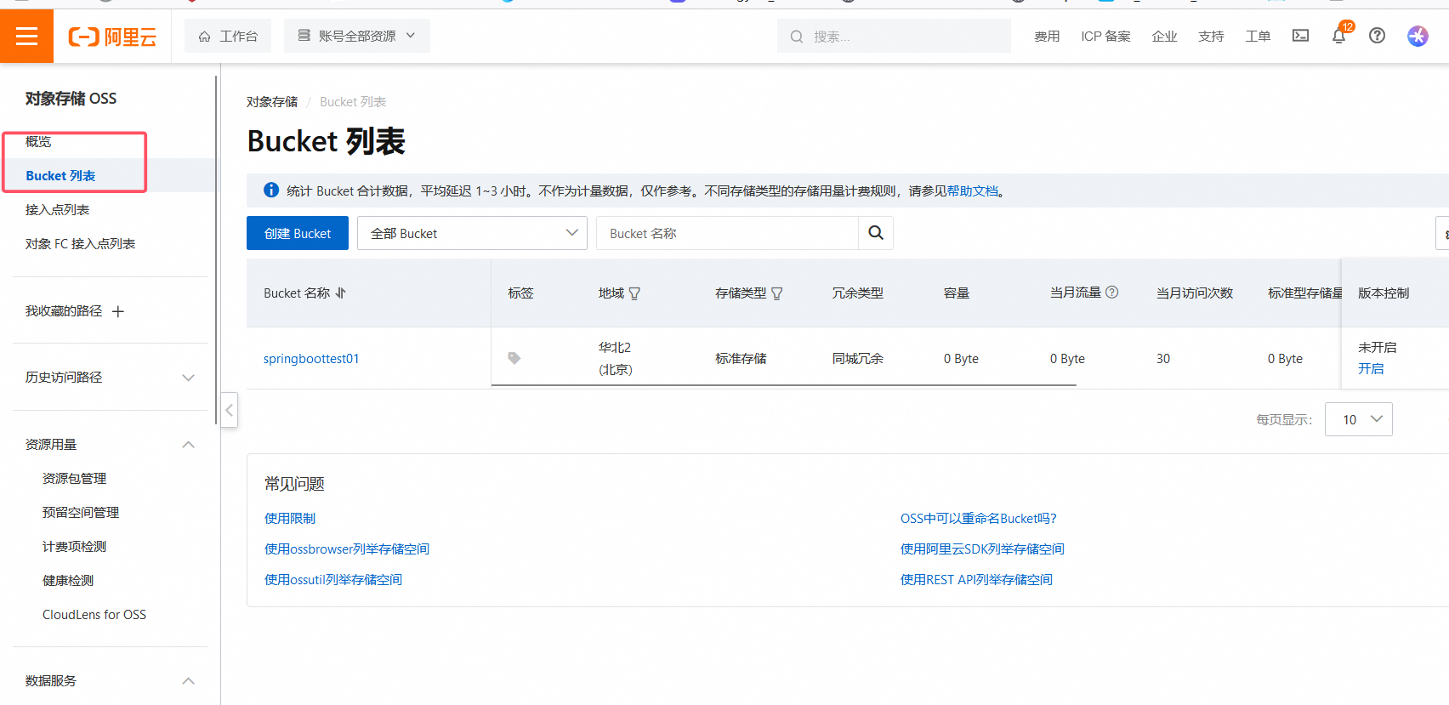The image size is (1449, 705).
Task: Open 计费项检测 page
Action: click(74, 546)
